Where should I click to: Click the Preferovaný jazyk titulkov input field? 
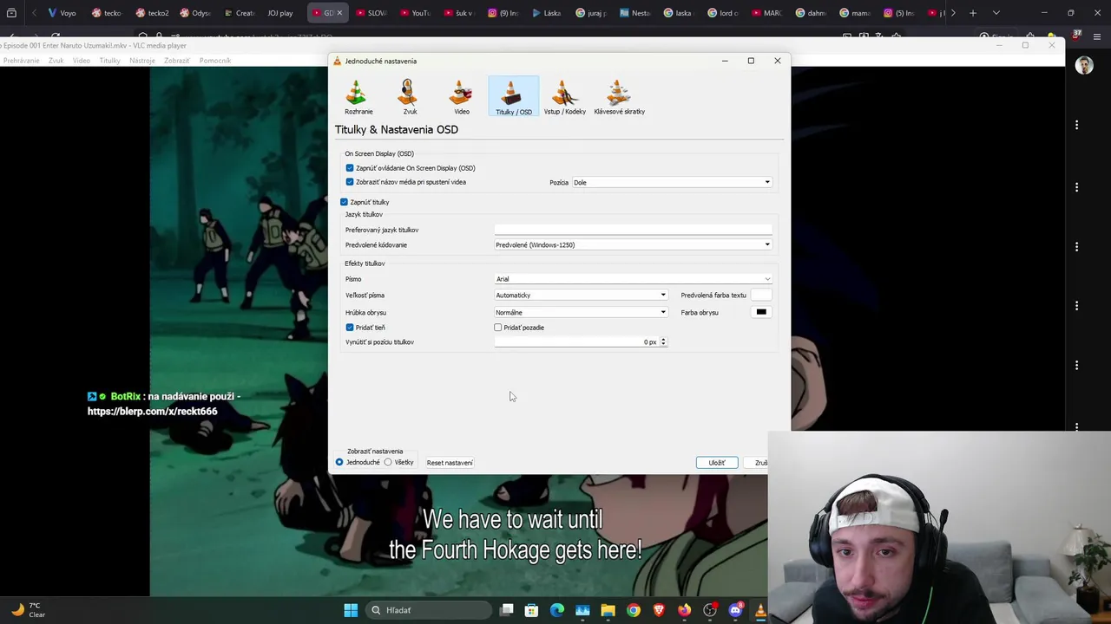tap(633, 230)
